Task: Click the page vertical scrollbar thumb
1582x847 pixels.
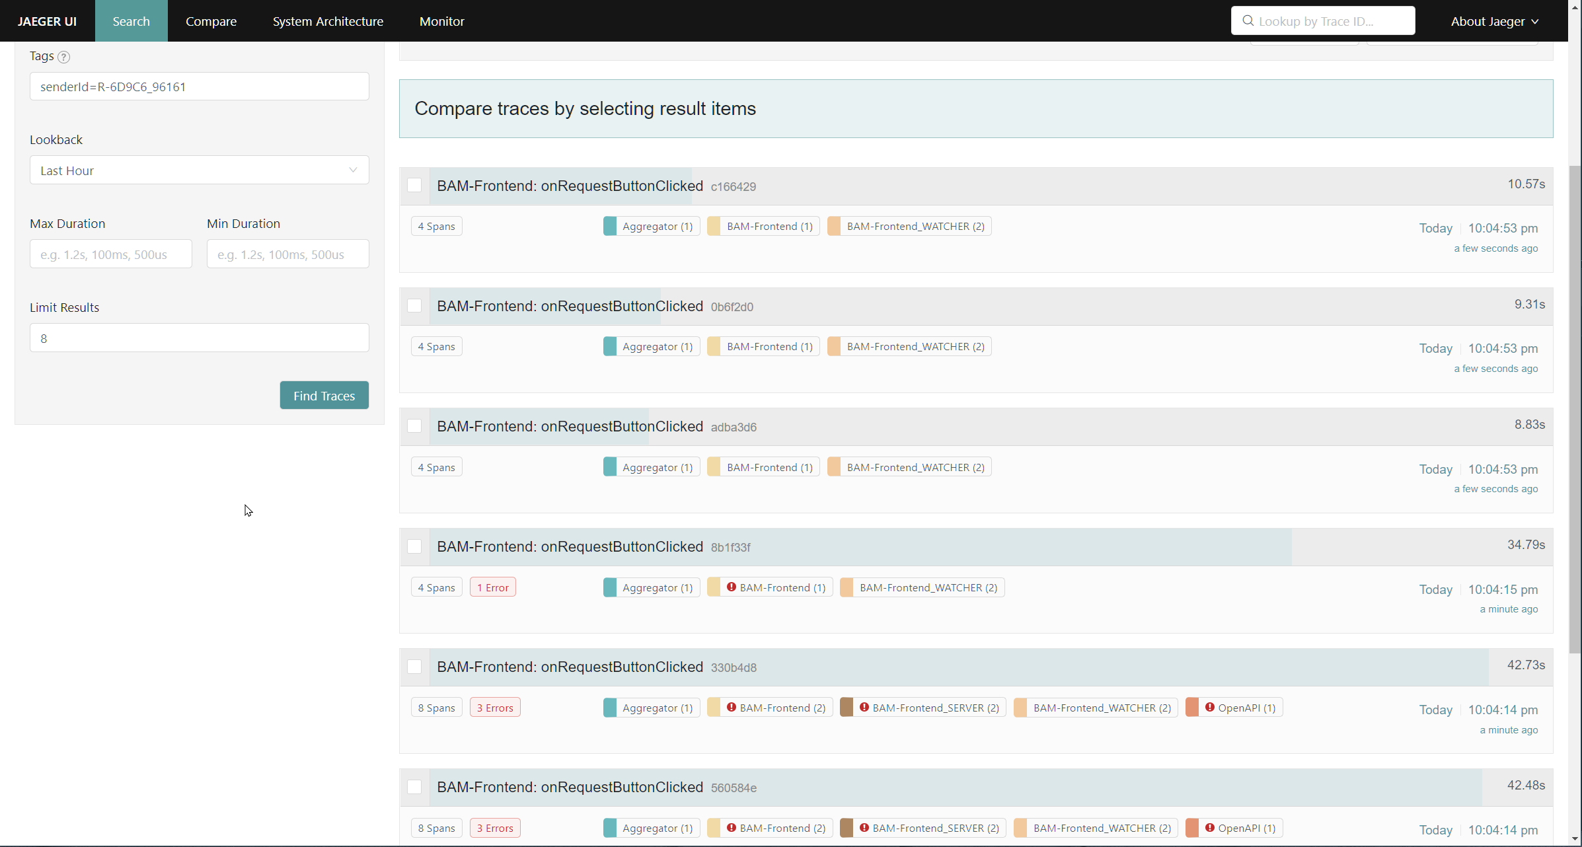Action: point(1575,410)
